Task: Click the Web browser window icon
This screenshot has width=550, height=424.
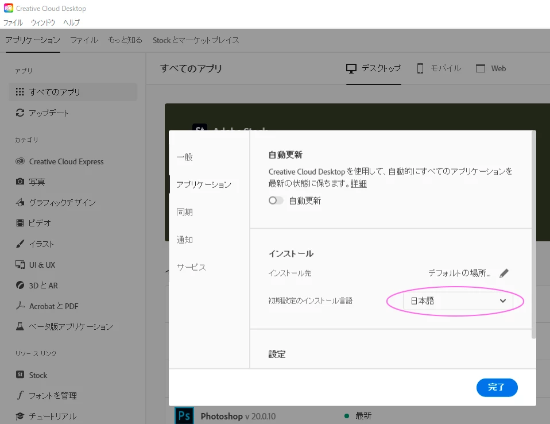Action: (480, 68)
